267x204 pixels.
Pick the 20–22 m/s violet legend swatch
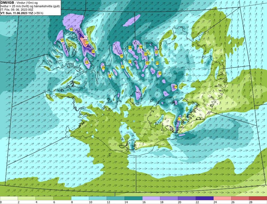click(187, 198)
